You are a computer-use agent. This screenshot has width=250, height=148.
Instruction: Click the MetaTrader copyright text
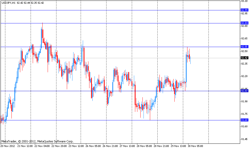37,141
